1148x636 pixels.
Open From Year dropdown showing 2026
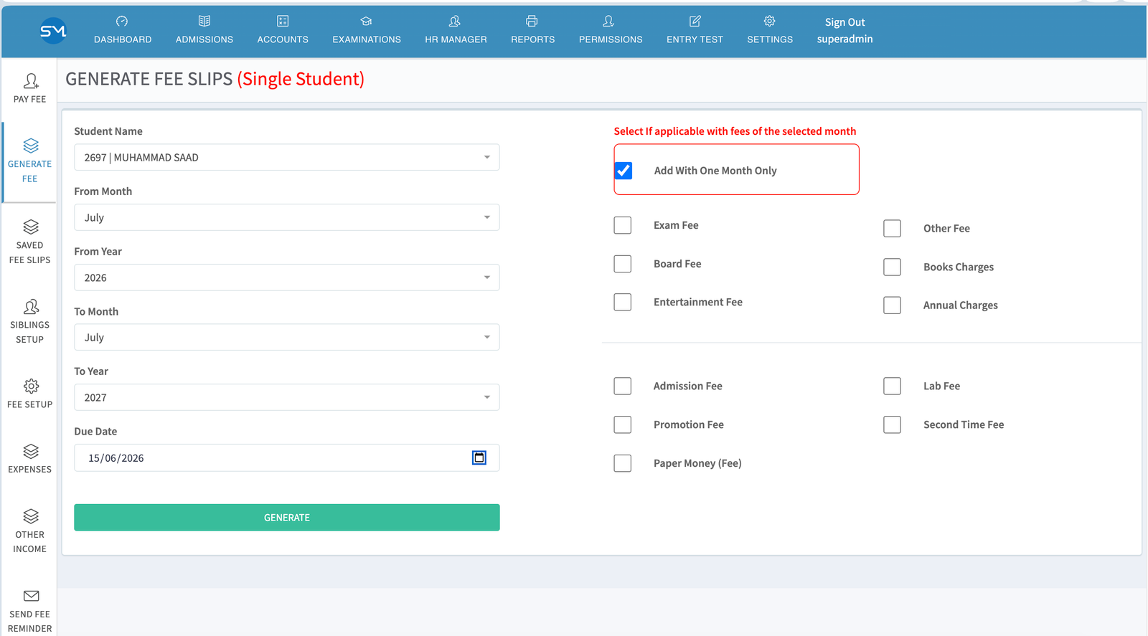[x=287, y=277]
